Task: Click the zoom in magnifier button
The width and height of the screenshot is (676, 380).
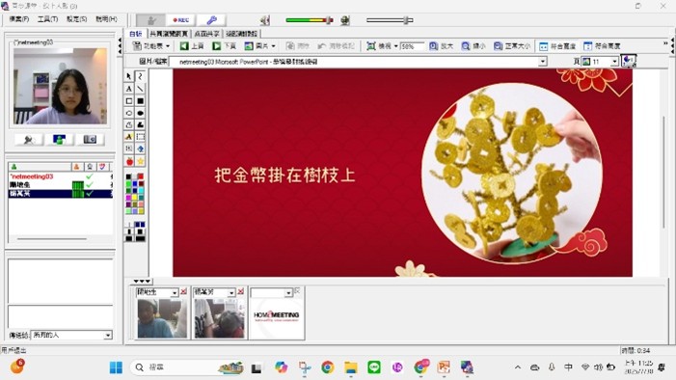Action: click(x=441, y=45)
